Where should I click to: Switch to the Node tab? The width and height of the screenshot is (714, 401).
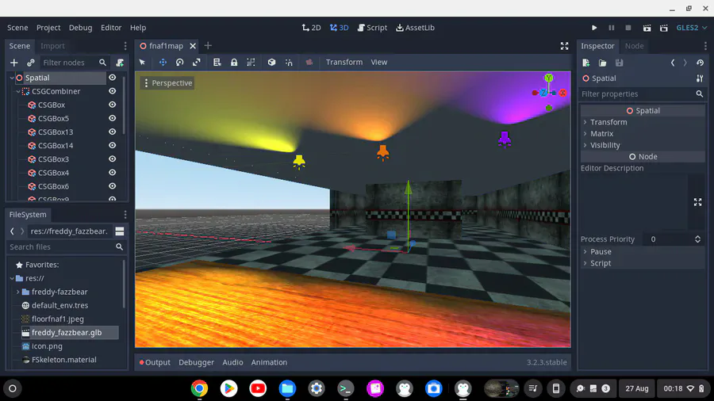(634, 46)
